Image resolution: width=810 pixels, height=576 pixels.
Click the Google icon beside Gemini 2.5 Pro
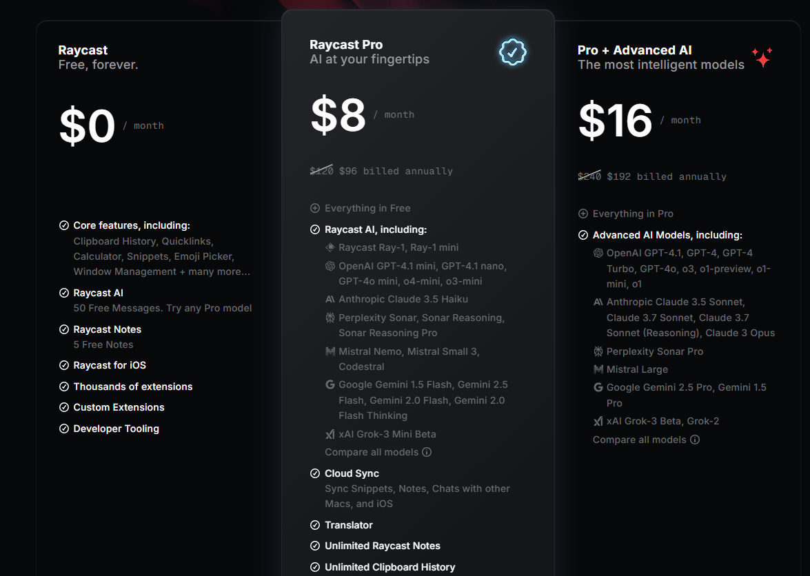tap(598, 387)
